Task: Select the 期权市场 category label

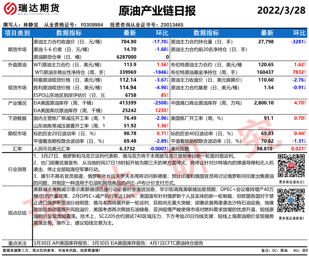Action: tap(17, 133)
